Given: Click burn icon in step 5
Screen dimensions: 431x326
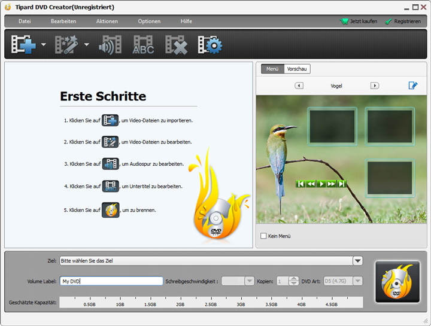Looking at the screenshot, I should [x=111, y=210].
